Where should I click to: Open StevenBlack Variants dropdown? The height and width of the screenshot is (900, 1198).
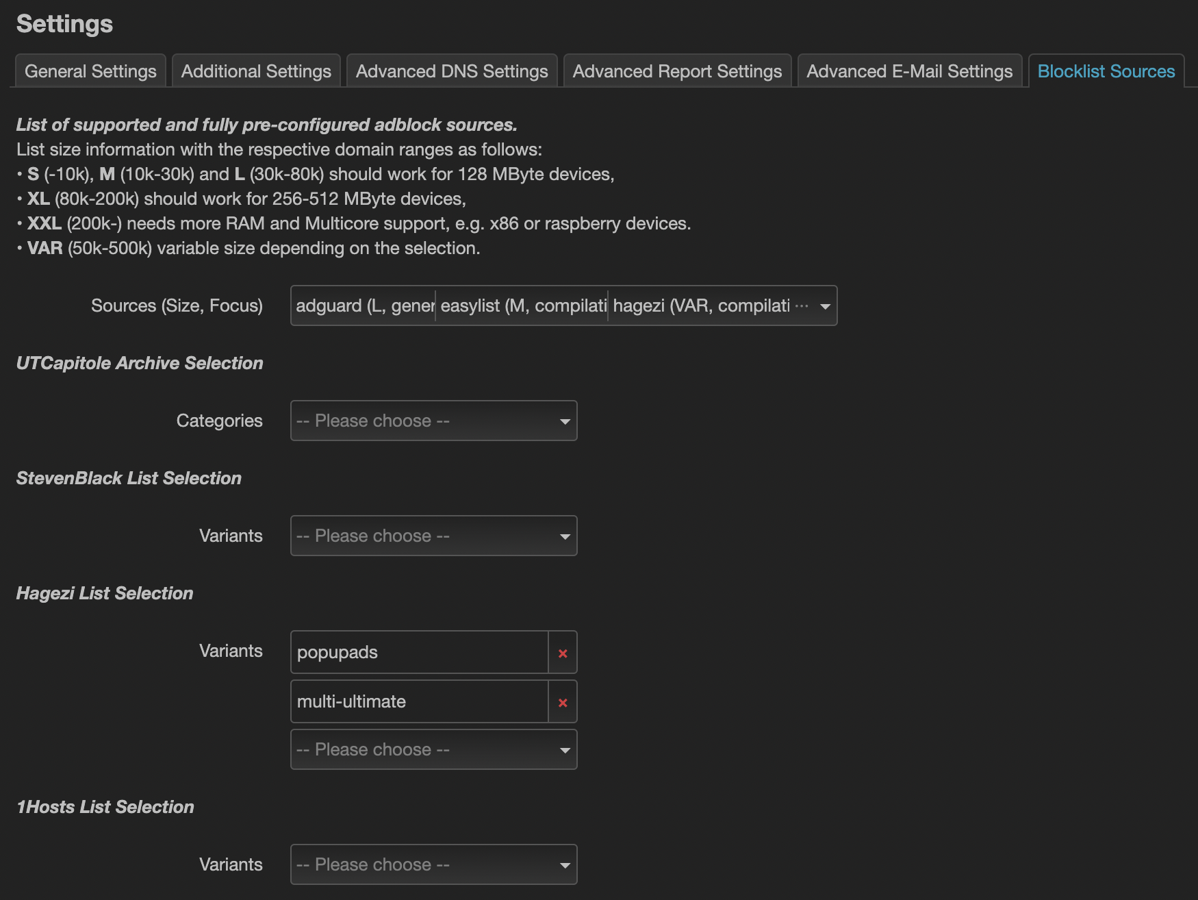tap(433, 536)
